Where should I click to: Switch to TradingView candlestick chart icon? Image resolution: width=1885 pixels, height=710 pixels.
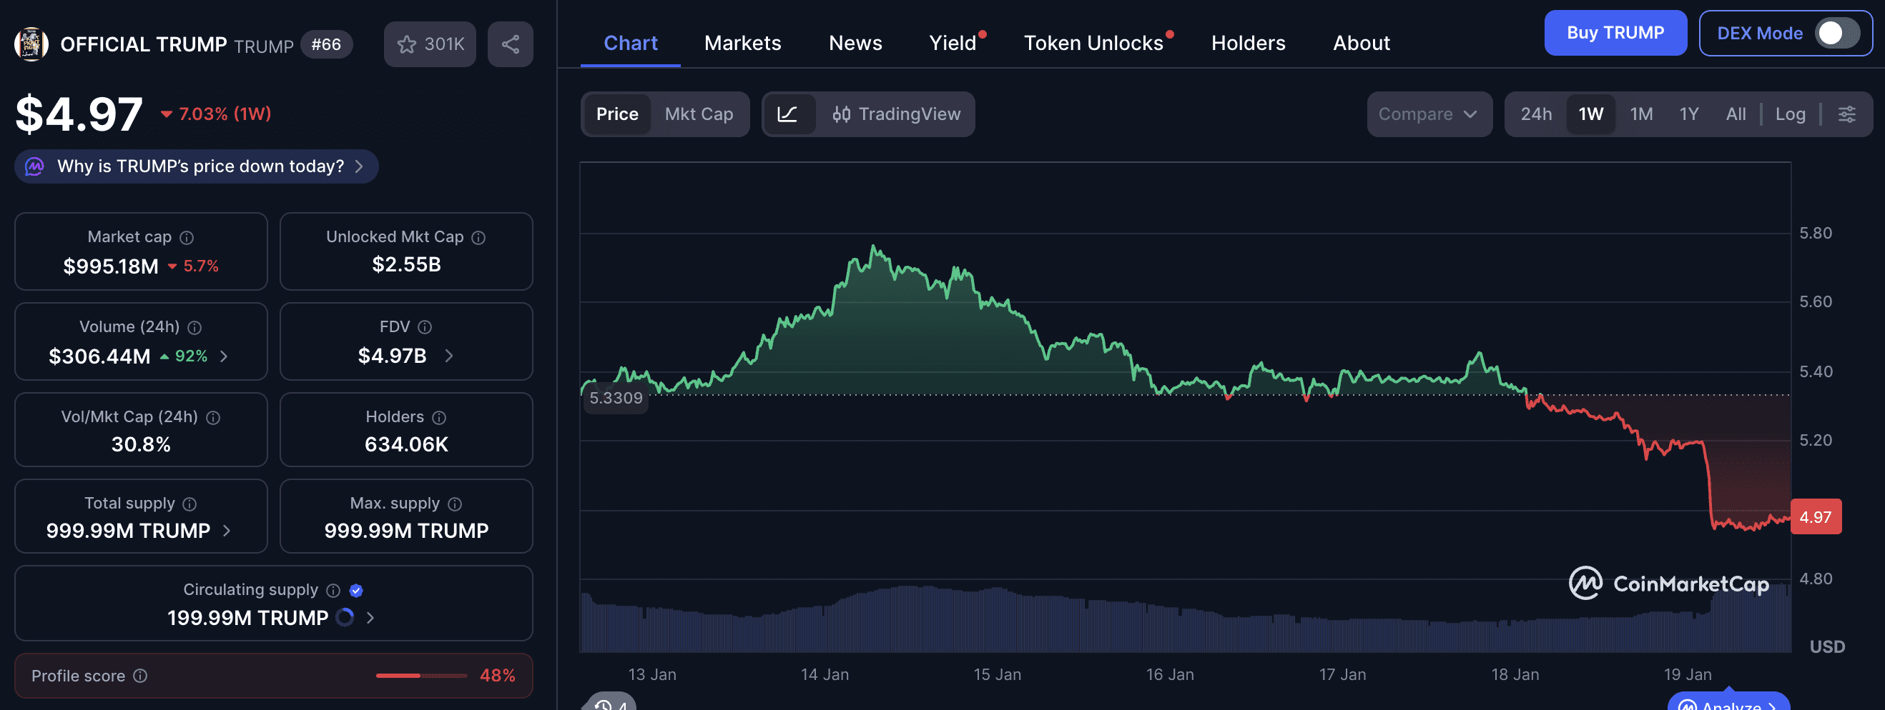(x=840, y=114)
